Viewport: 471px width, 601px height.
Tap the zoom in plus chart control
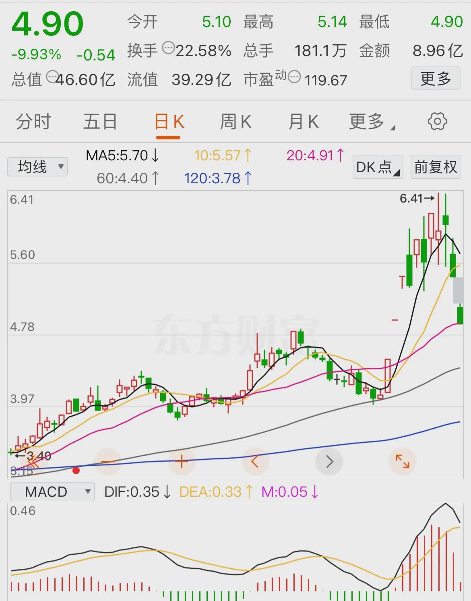click(182, 461)
